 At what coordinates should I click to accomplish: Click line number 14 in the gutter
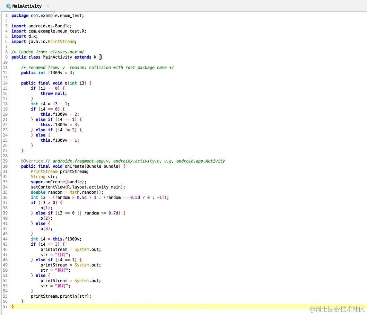pyautogui.click(x=5, y=83)
